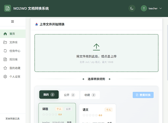
Task: Toggle dark mode with the moon icon
Action: [132, 8]
